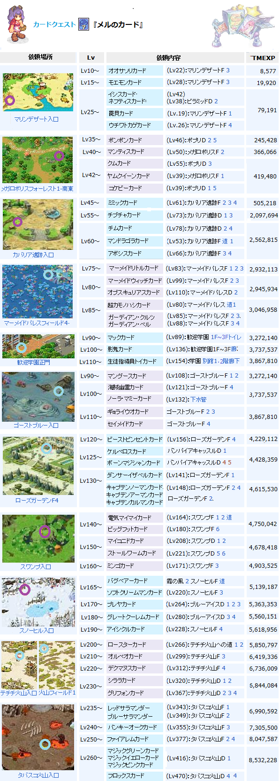The image size is (279, 781).
Task: Select the グレートクーレムカード cell
Action: [x=135, y=617]
